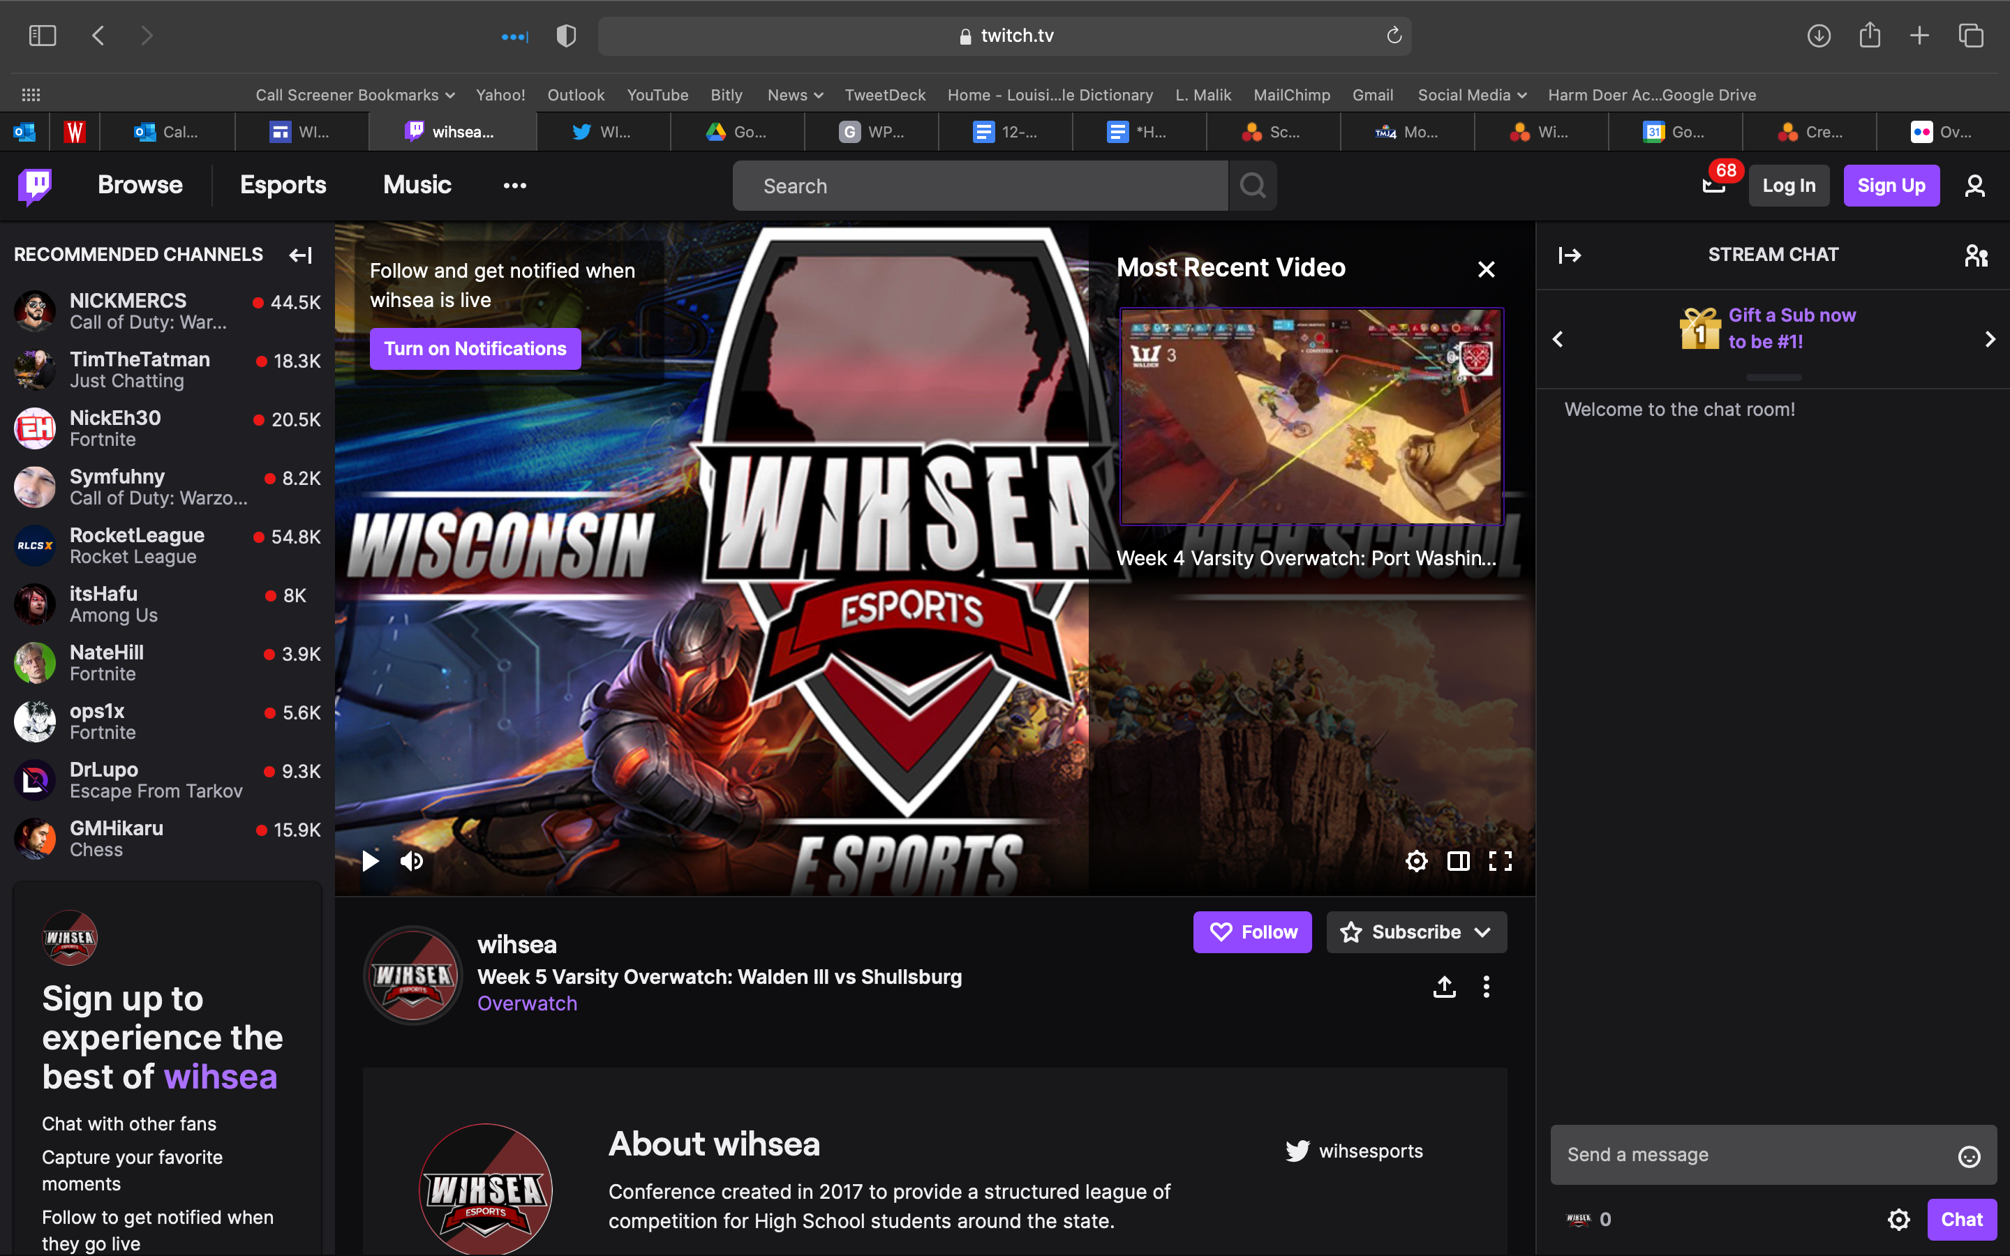Open the chat viewer list icon
This screenshot has height=1256, width=2010.
(x=1976, y=255)
